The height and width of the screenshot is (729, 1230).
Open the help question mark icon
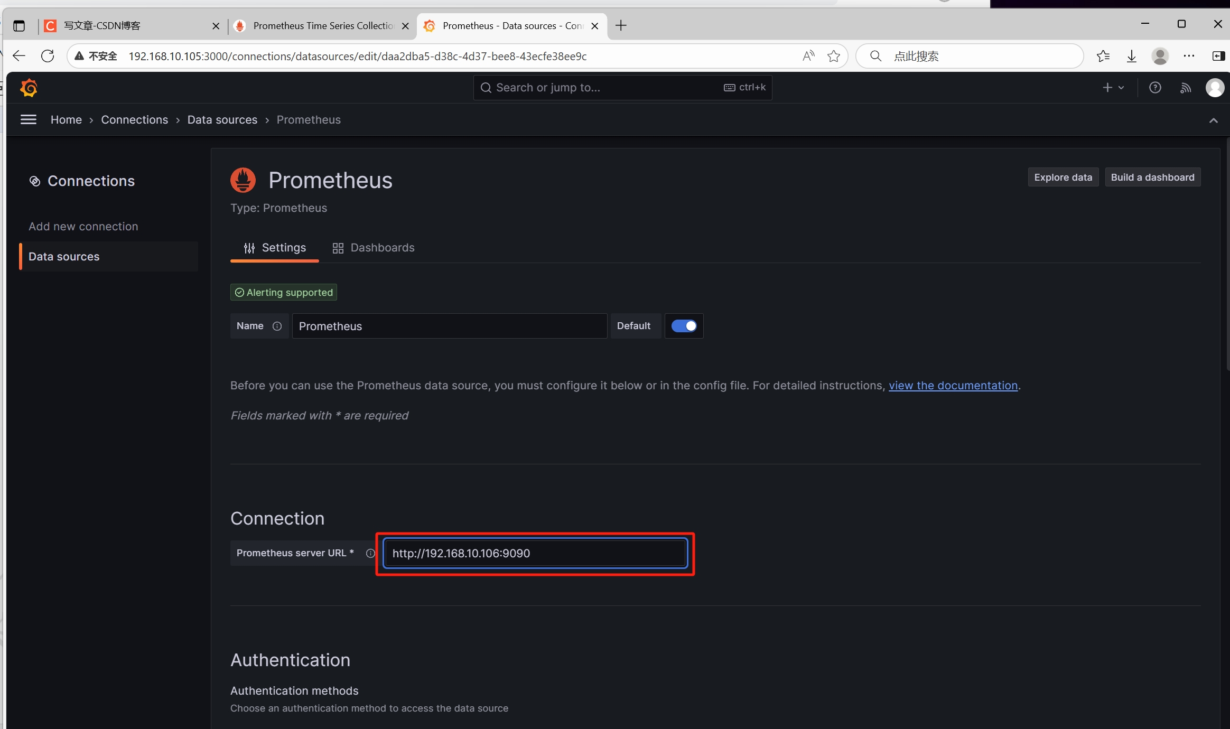coord(1155,88)
